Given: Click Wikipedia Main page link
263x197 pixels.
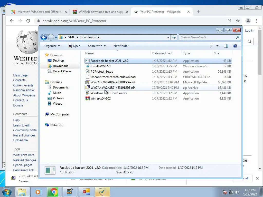Looking at the screenshot, I should click(20, 75).
